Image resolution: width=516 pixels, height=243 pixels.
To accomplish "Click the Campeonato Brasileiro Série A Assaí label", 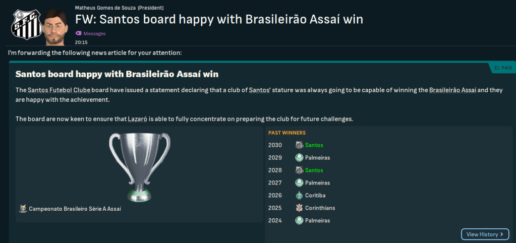I will [75, 209].
